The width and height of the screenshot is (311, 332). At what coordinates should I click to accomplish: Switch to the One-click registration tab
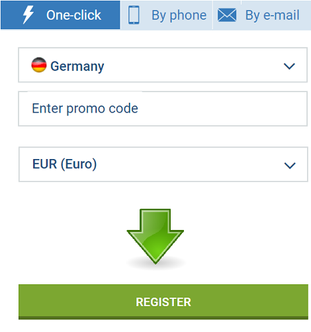coord(60,15)
